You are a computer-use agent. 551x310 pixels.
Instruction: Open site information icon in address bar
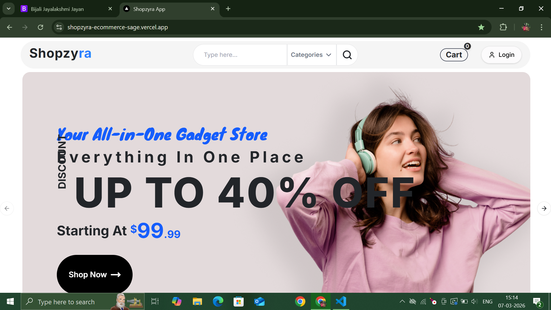(x=59, y=27)
